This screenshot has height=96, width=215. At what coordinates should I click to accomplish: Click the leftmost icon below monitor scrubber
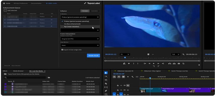(124, 63)
